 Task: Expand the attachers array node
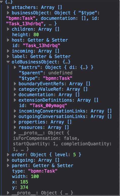point(8,7)
